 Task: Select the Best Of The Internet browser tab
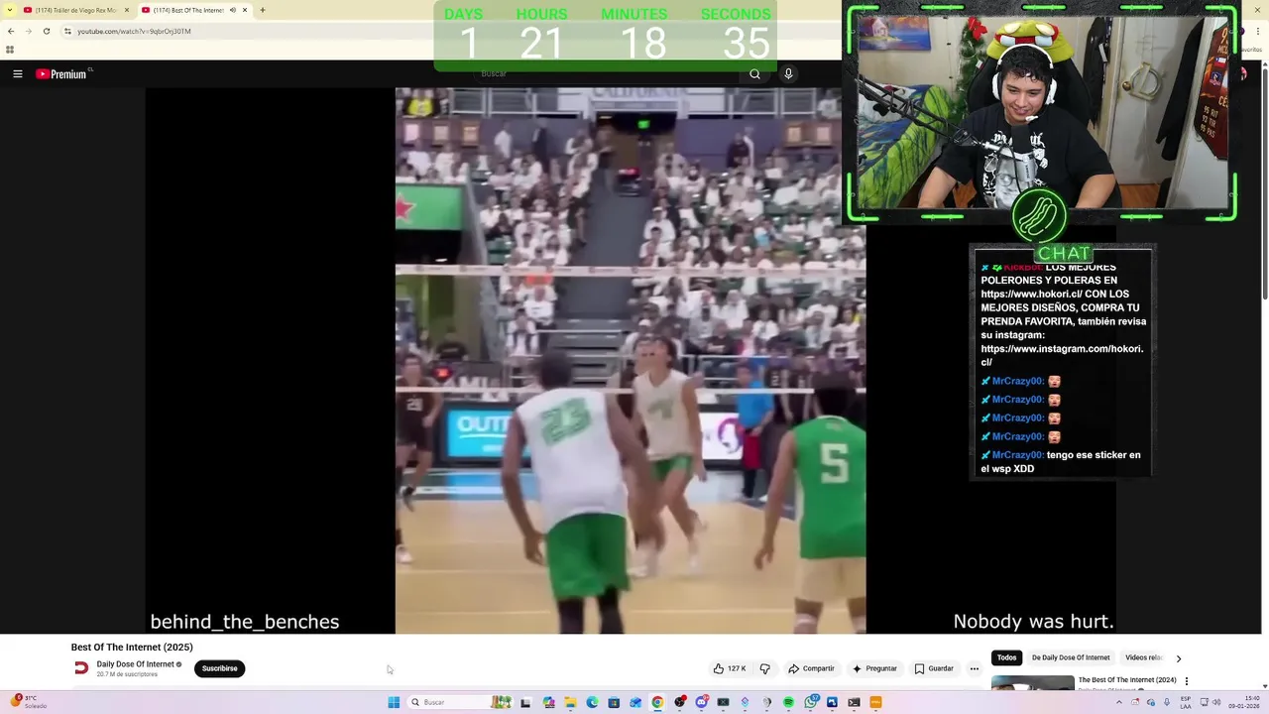188,10
